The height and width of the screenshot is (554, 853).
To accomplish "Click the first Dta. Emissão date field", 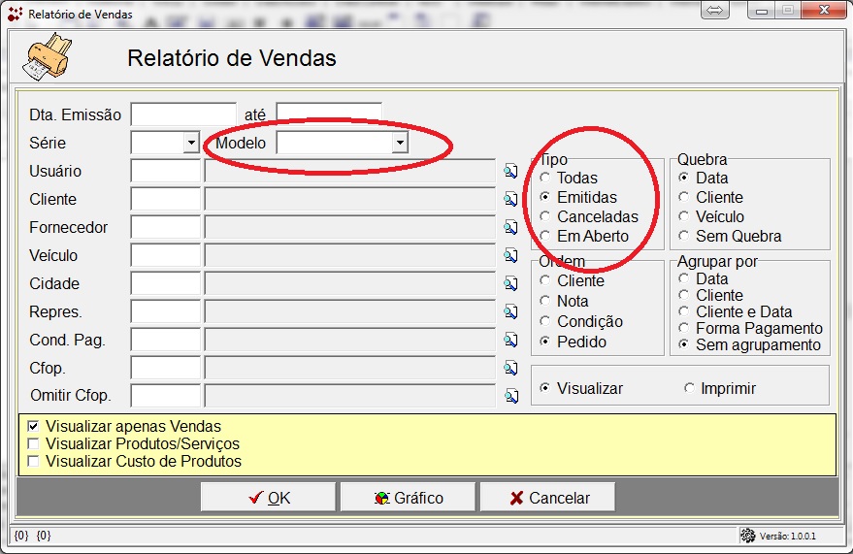I will click(x=183, y=114).
